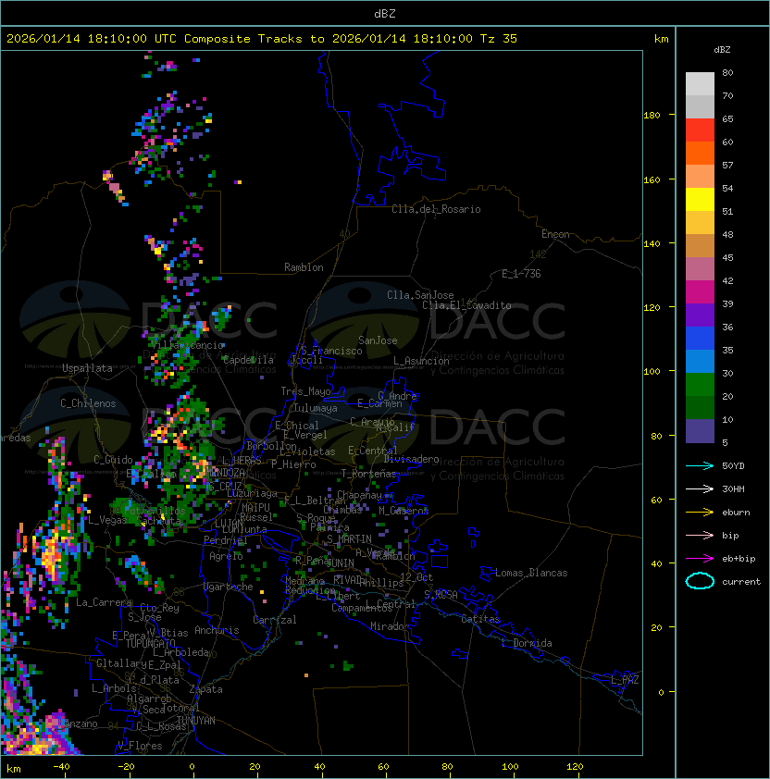Image resolution: width=770 pixels, height=779 pixels.
Task: Click the 'C_Guido' place label
Action: pyautogui.click(x=113, y=460)
